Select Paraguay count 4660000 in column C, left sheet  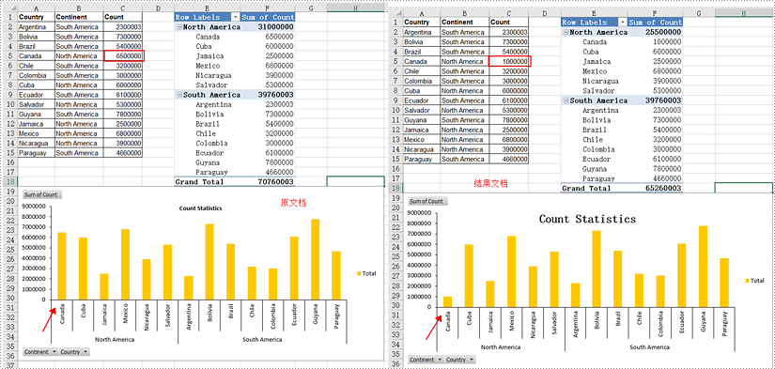[123, 153]
